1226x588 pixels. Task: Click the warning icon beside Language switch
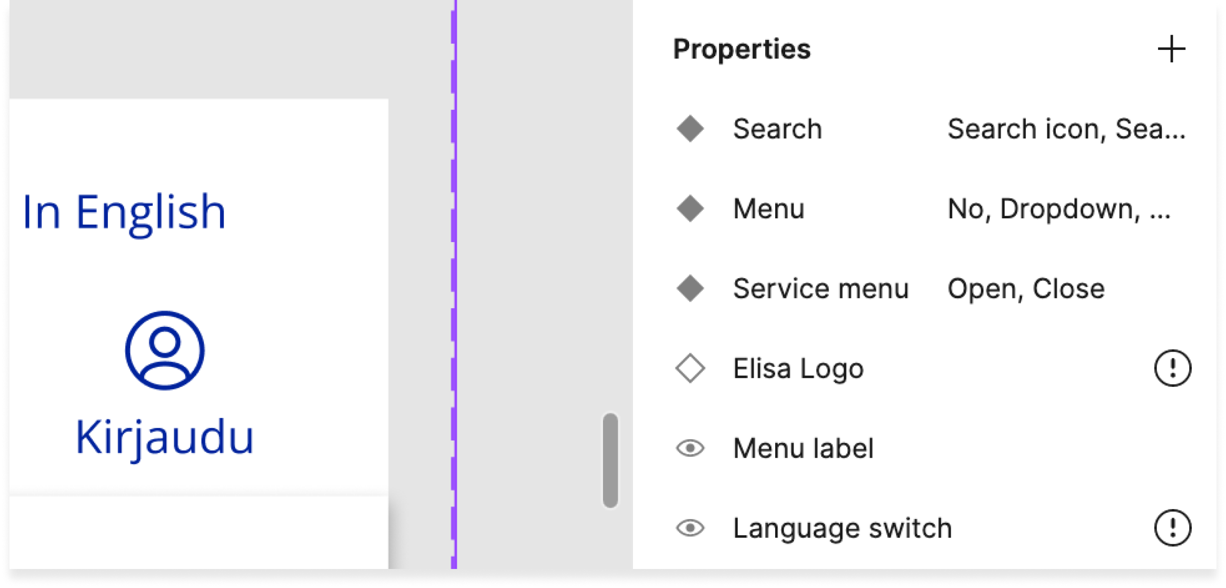coord(1172,528)
